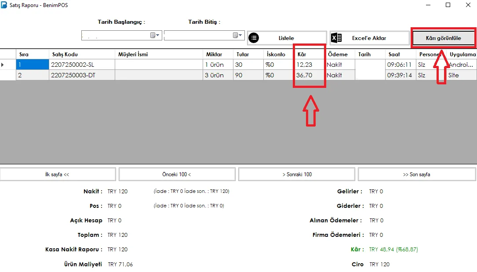Click the Kâr column header
477x272 pixels.
pos(309,54)
